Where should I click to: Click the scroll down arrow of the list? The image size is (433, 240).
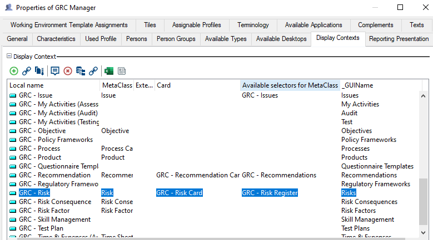(423, 233)
